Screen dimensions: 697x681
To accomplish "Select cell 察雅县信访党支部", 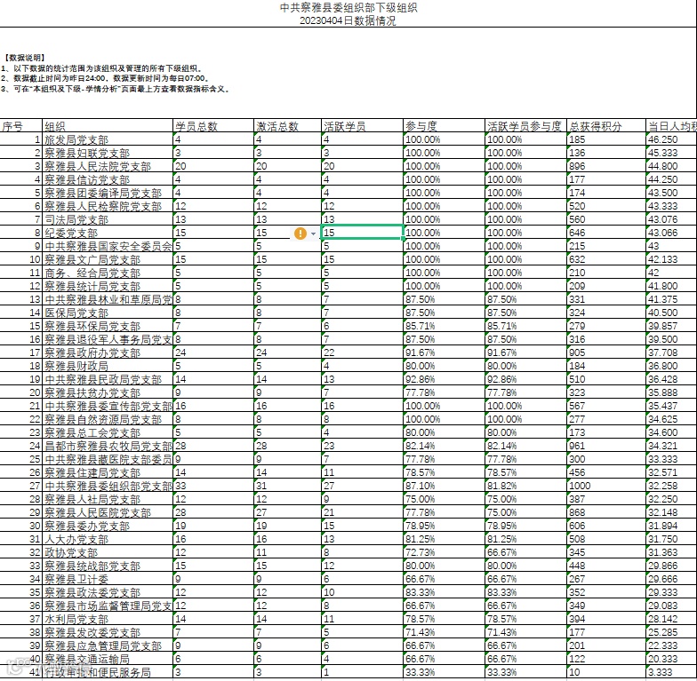I will 108,179.
